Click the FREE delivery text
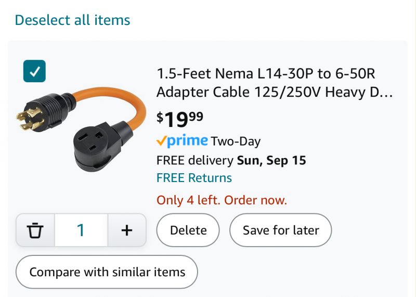416x297 pixels. pos(195,160)
